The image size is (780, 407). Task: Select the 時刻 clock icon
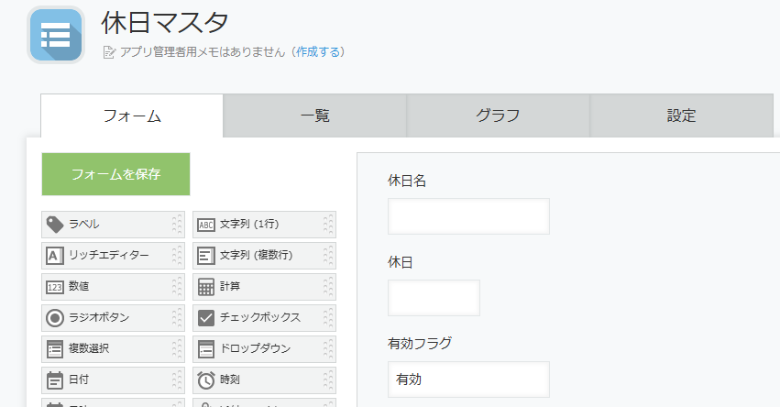(206, 379)
